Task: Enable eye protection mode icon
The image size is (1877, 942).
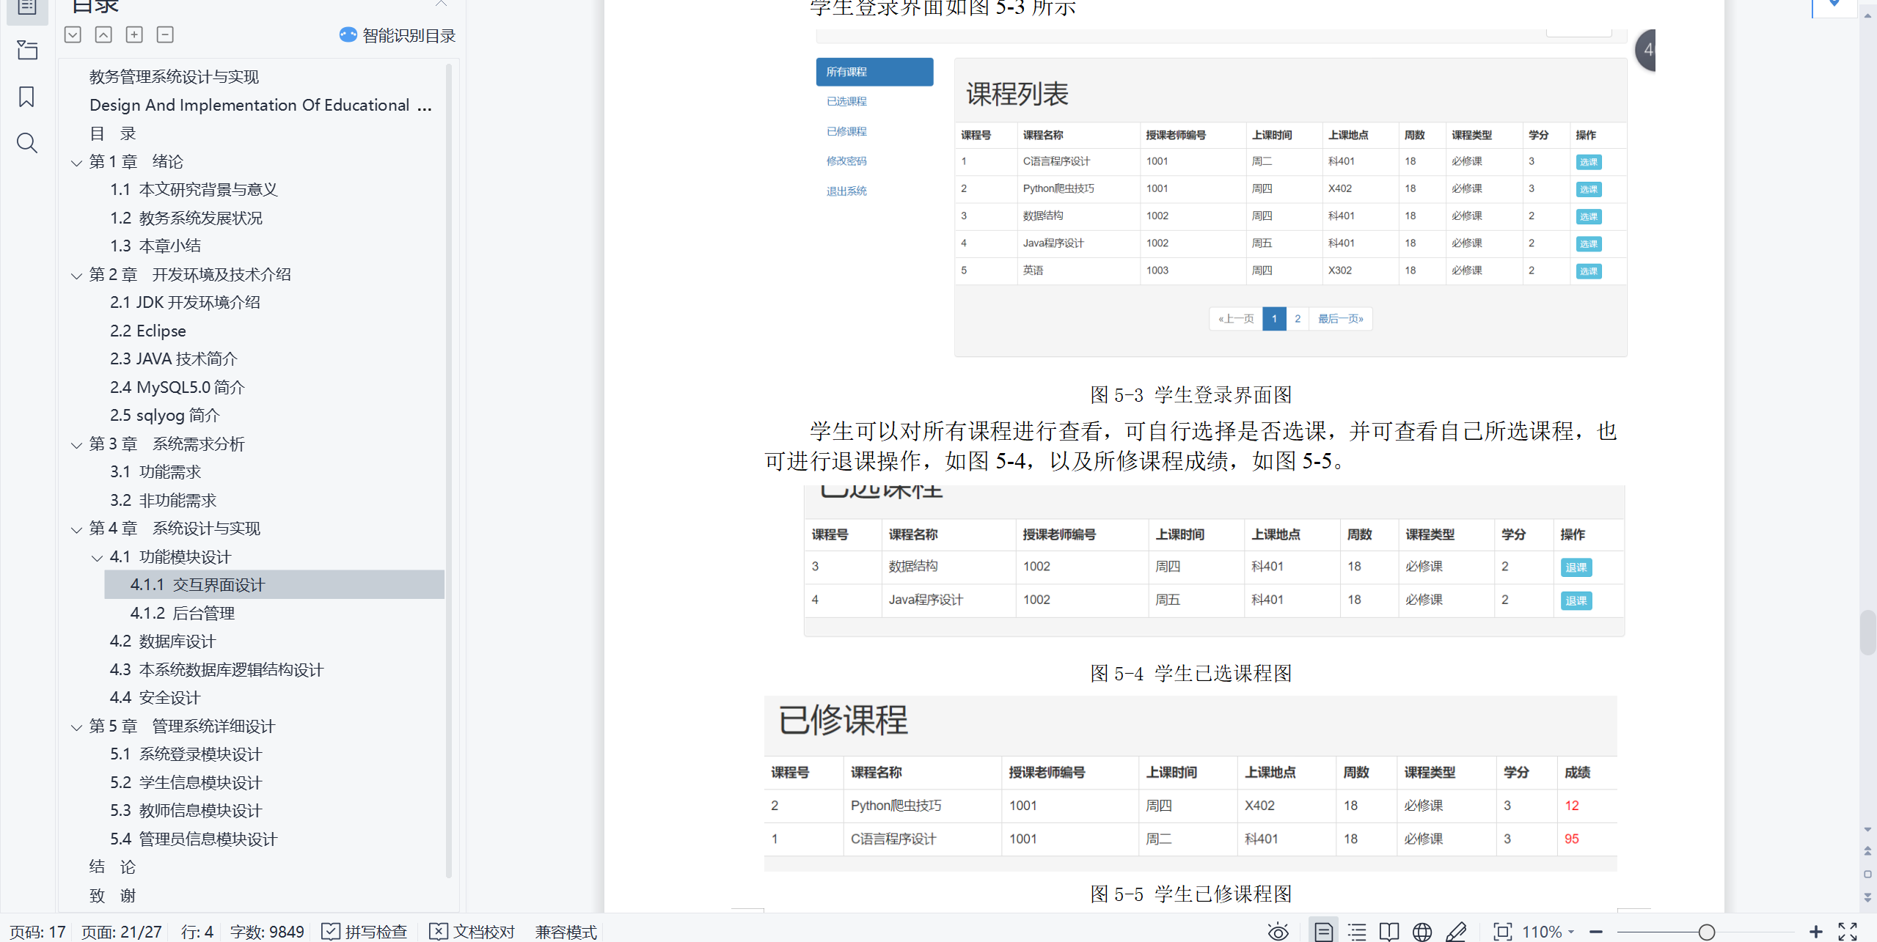Action: coord(1278,931)
